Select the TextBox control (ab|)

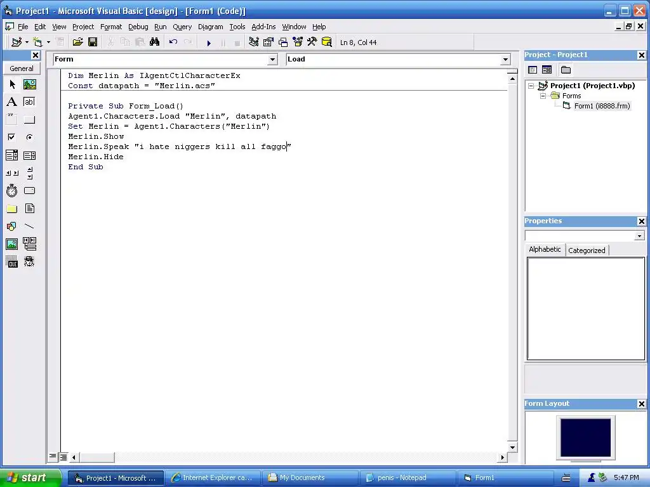click(x=29, y=102)
